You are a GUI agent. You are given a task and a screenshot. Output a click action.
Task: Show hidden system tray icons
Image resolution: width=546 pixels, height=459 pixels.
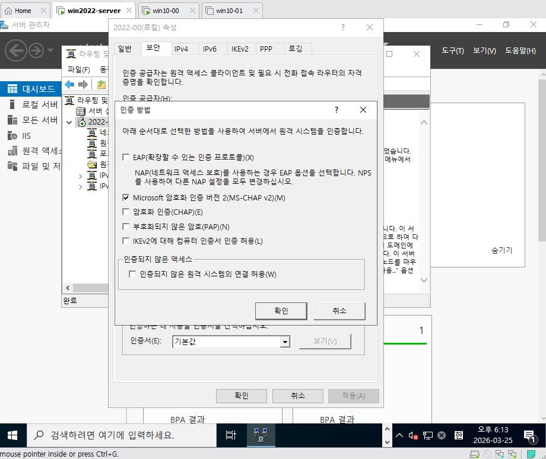point(399,435)
